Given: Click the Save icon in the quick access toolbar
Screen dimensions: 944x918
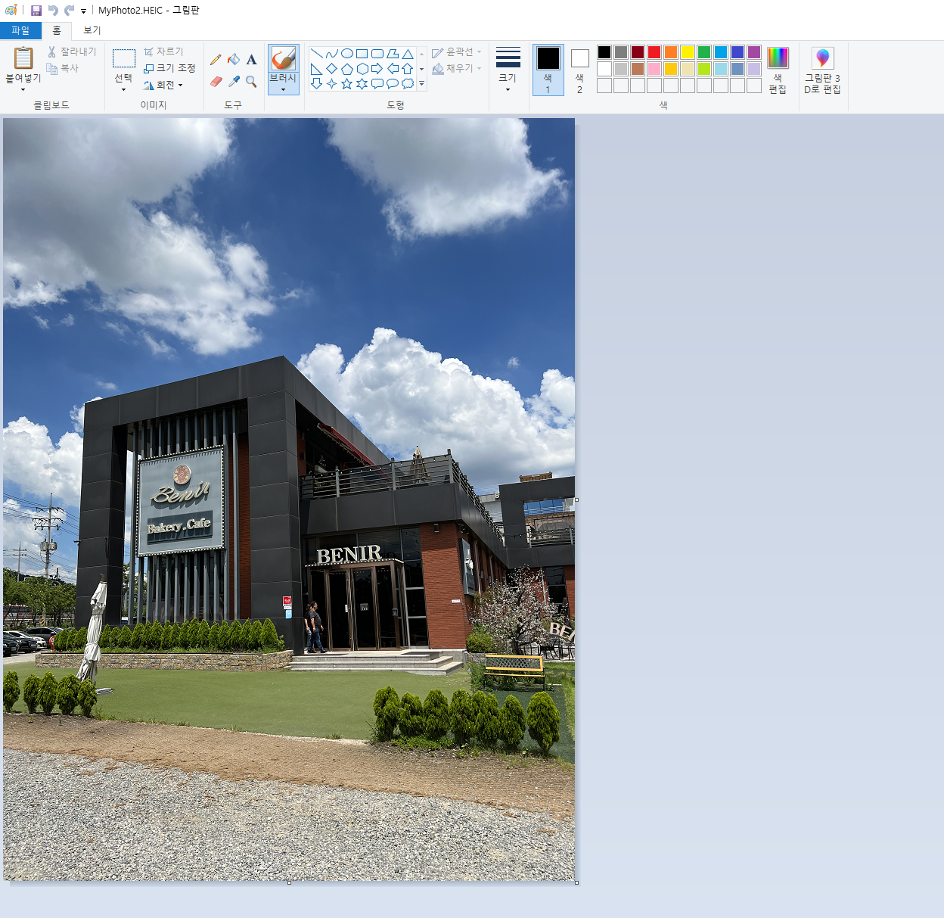Looking at the screenshot, I should click(36, 11).
